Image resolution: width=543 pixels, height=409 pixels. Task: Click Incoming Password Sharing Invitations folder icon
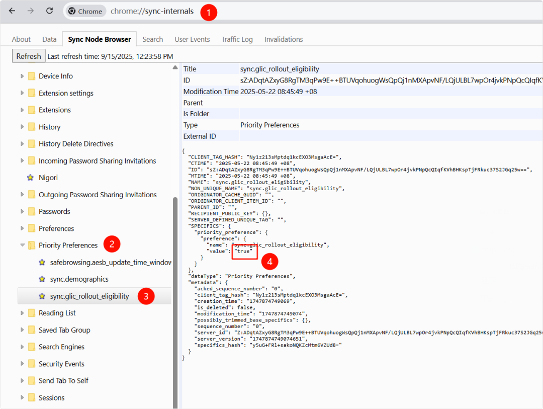(x=32, y=160)
